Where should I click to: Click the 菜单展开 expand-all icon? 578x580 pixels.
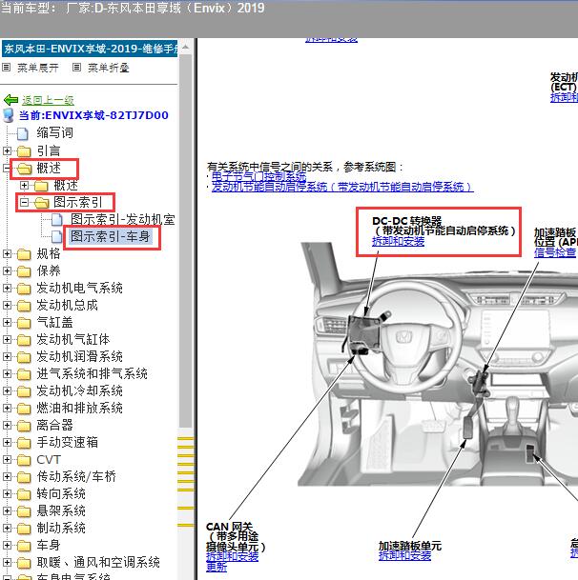6,68
